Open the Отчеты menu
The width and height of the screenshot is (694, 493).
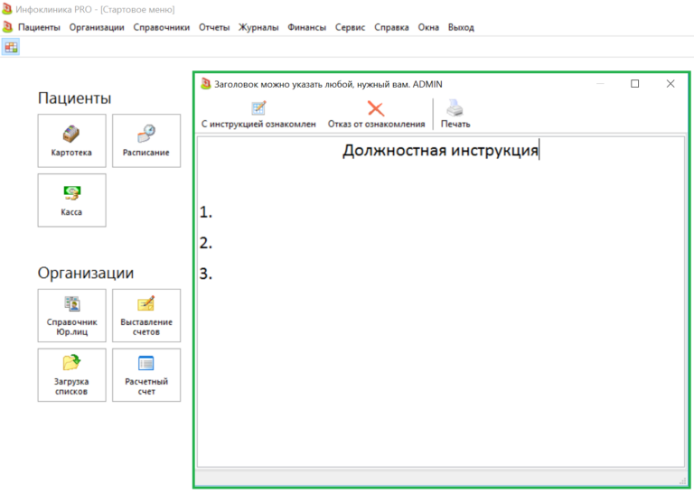pos(214,27)
